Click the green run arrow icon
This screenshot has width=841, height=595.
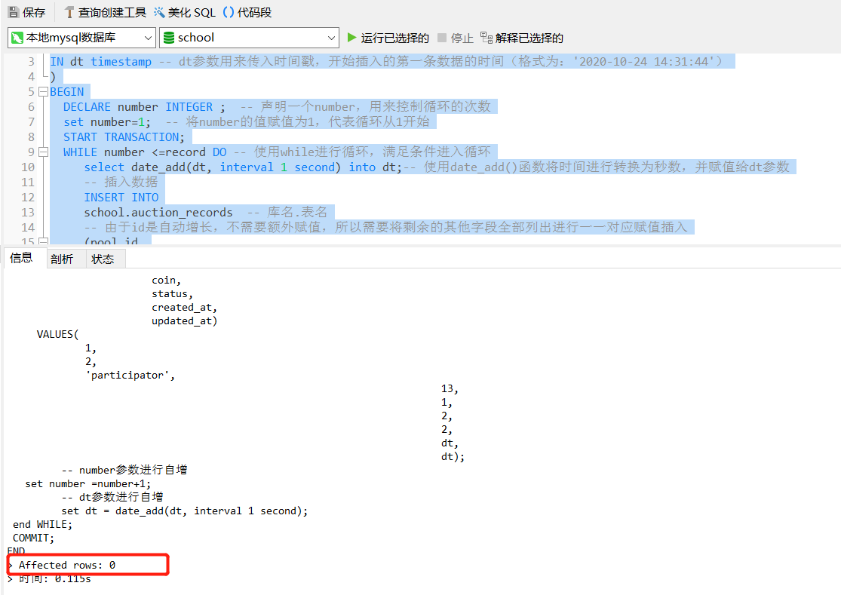351,38
